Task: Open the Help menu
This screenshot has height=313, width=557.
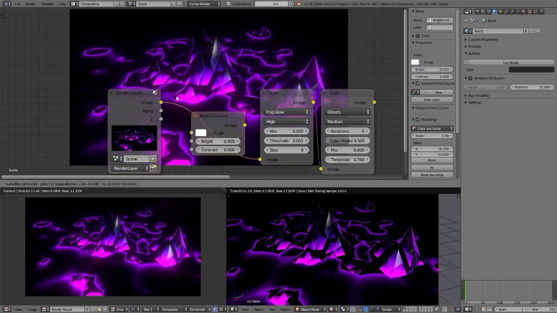Action: pyautogui.click(x=63, y=4)
